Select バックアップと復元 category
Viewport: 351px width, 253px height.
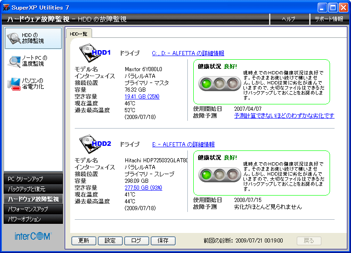33,189
